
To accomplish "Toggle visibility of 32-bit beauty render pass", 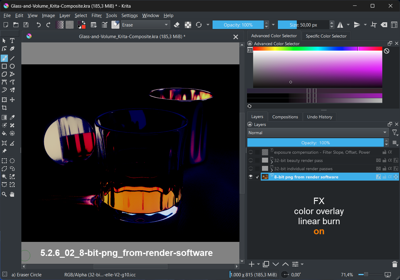I will coord(251,160).
